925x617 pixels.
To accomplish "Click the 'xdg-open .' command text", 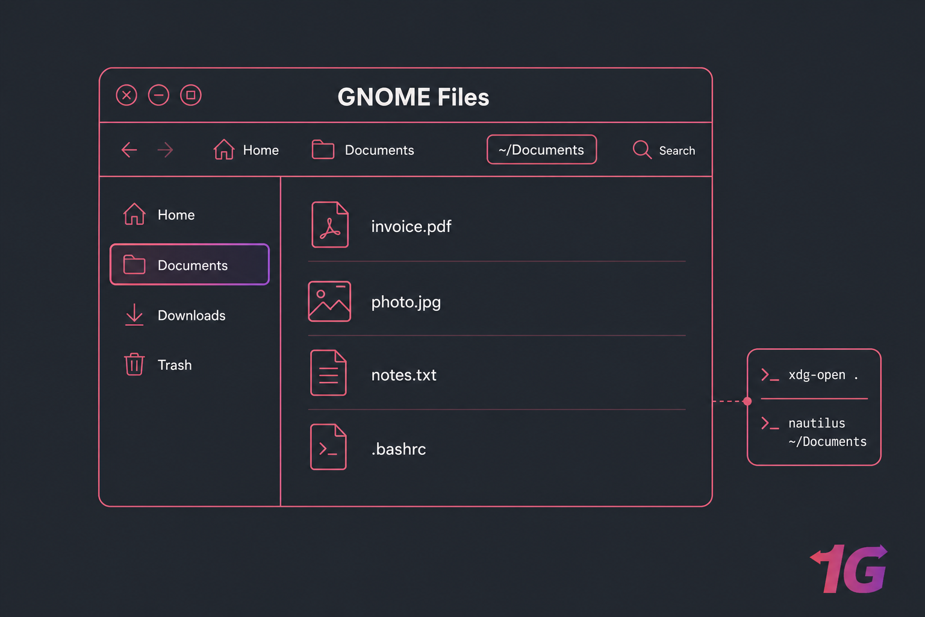I will point(823,375).
